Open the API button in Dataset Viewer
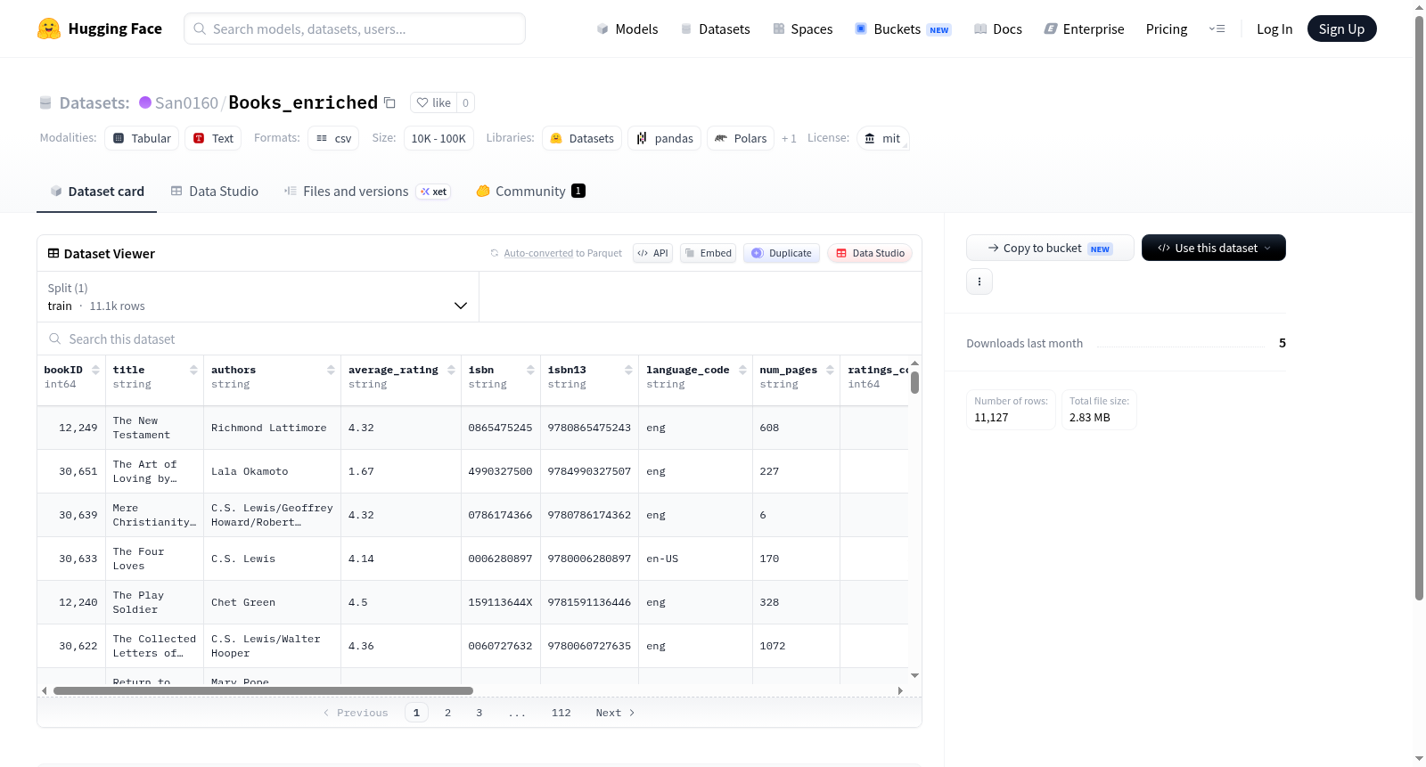Image resolution: width=1426 pixels, height=767 pixels. click(x=652, y=253)
